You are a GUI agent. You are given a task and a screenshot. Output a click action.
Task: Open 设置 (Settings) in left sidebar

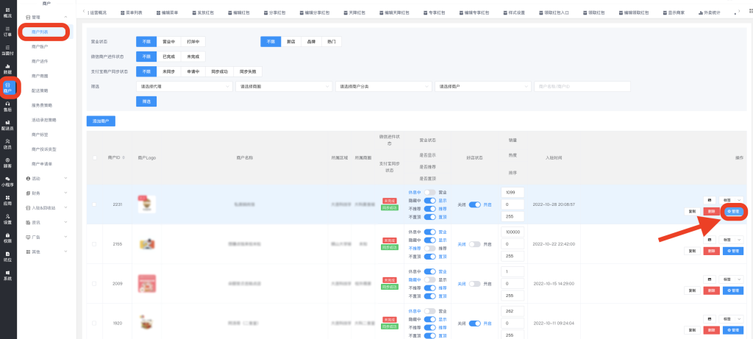[7, 218]
